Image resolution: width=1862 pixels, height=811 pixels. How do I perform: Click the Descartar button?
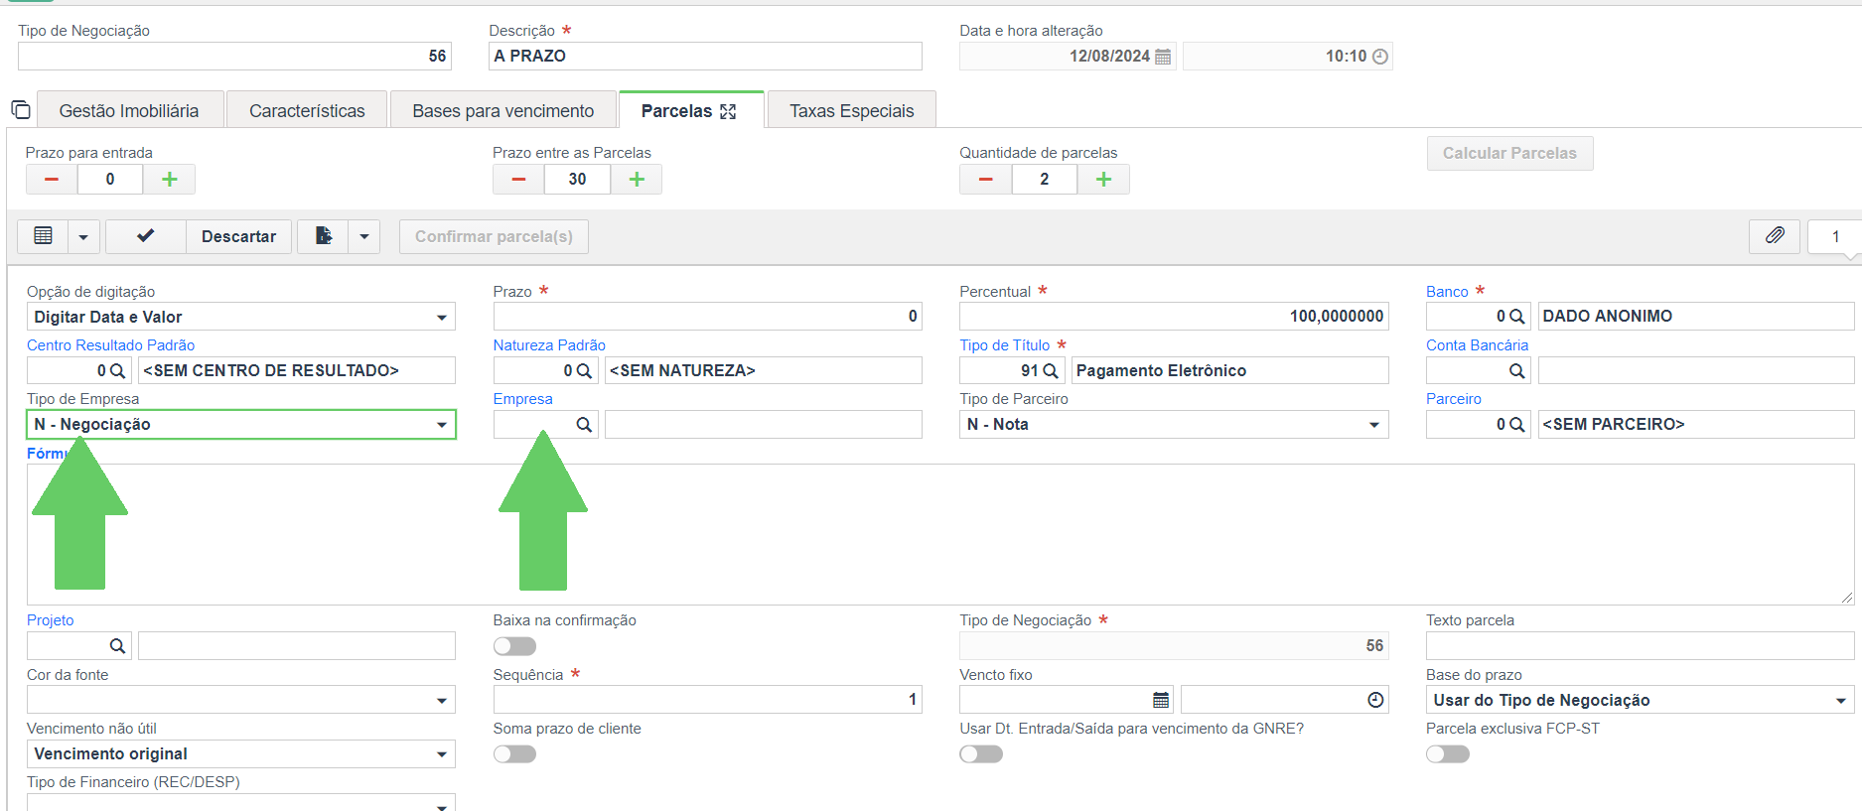(x=238, y=236)
